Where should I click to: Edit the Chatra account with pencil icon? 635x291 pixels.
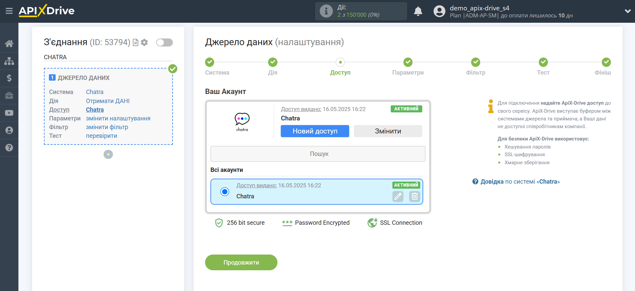point(398,196)
